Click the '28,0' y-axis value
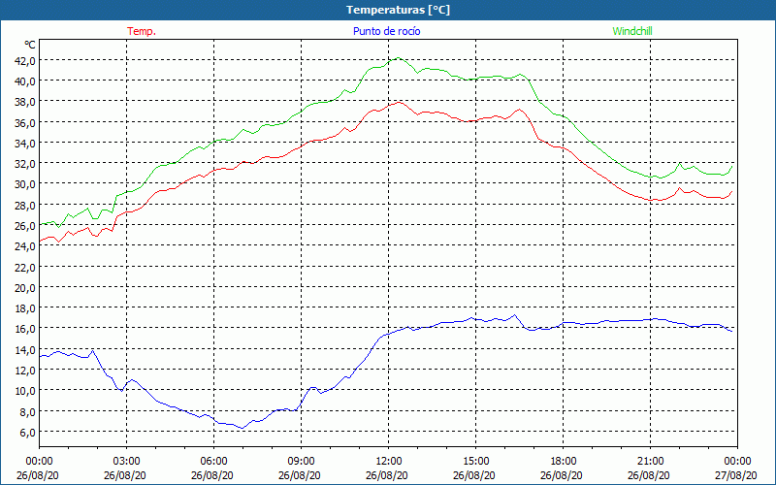 pos(26,205)
